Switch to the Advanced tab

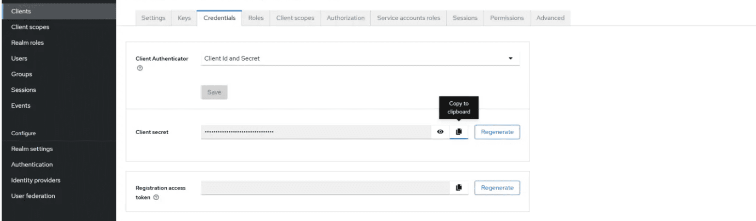point(551,18)
